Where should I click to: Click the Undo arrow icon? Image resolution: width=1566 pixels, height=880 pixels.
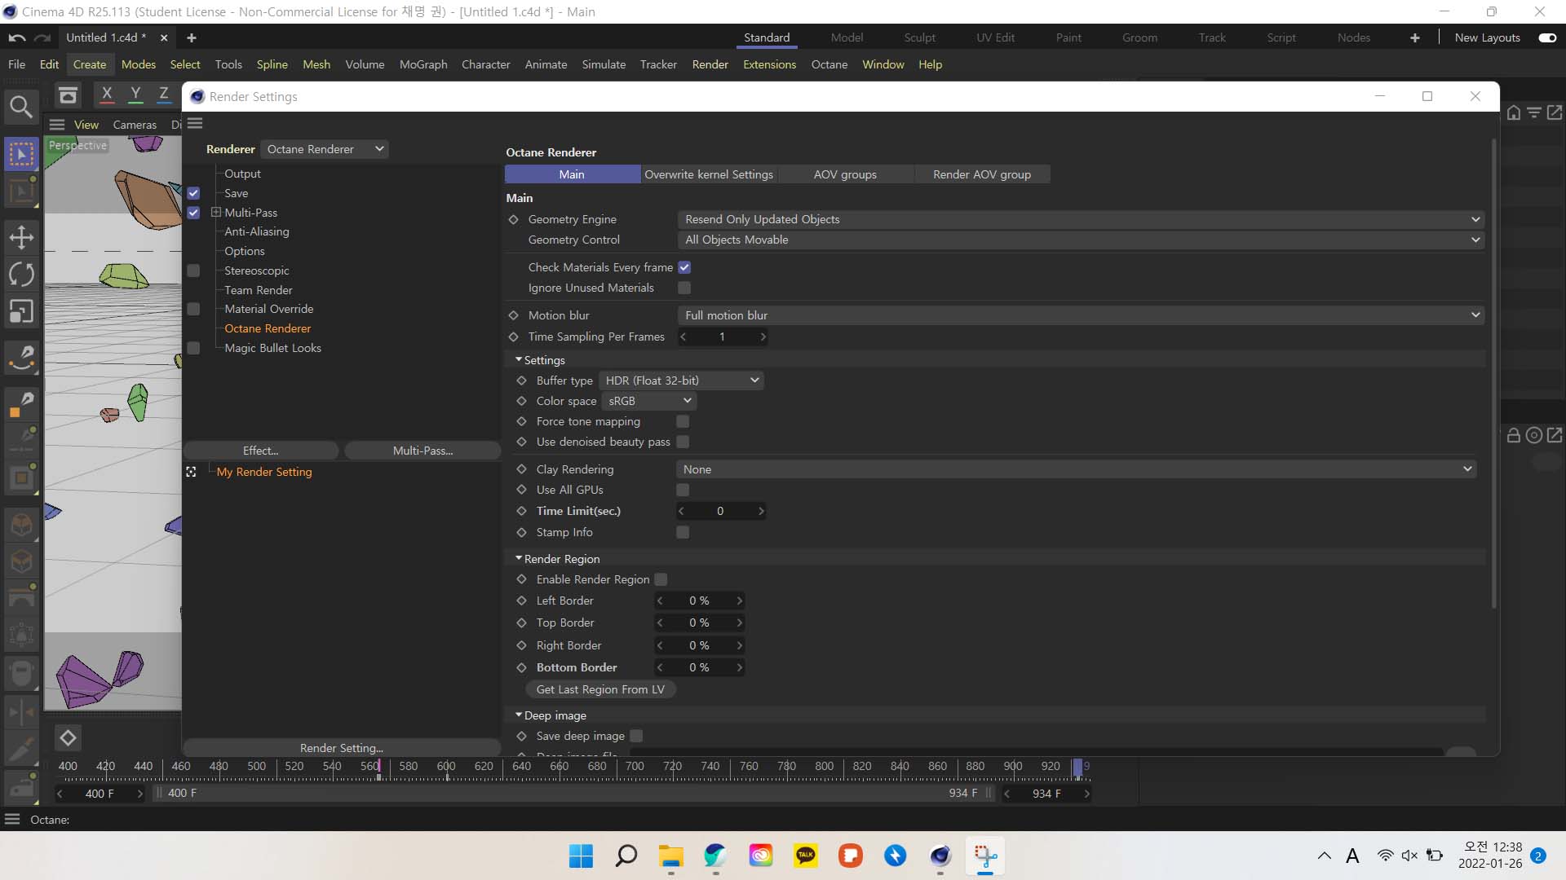pyautogui.click(x=17, y=37)
